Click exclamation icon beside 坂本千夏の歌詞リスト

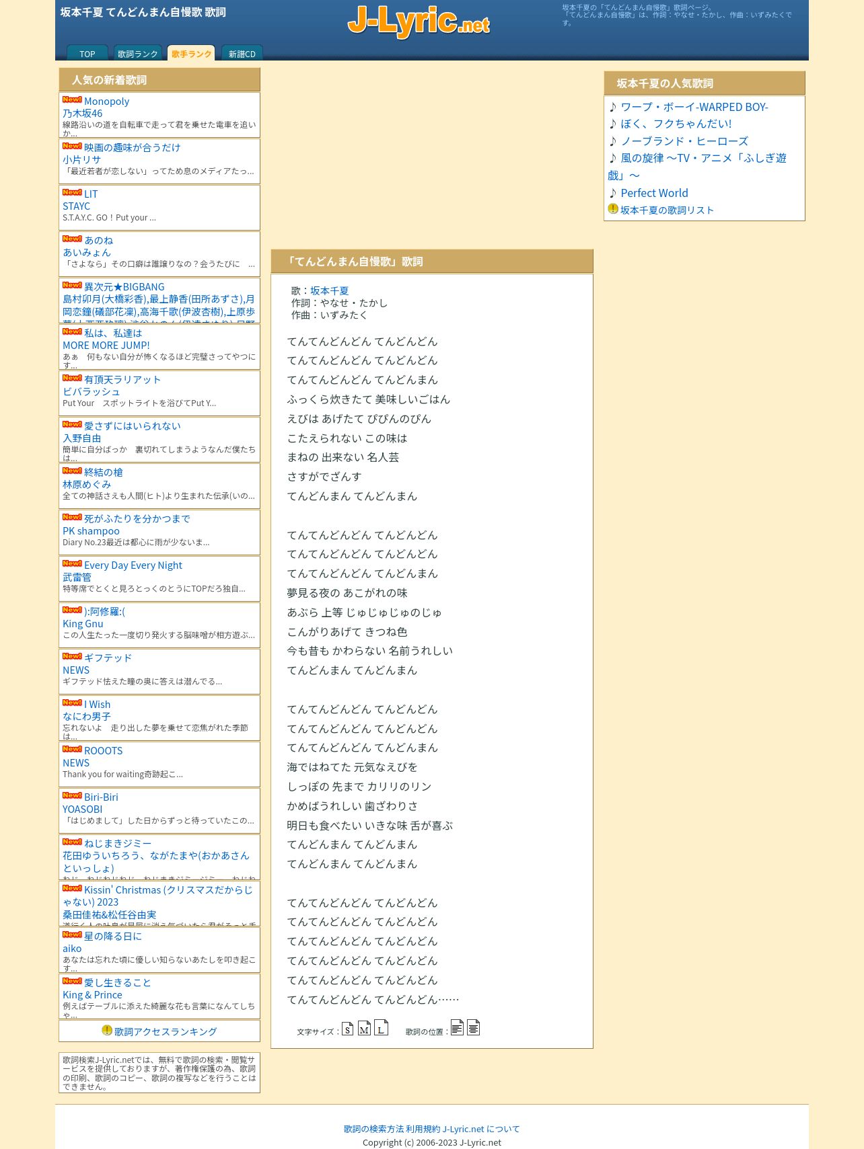click(x=613, y=208)
